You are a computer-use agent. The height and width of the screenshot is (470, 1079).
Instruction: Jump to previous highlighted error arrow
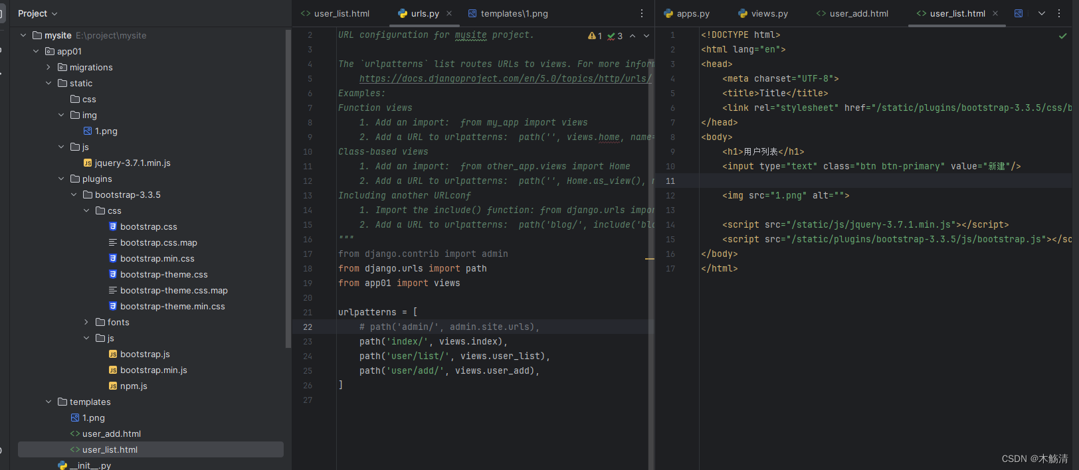(633, 36)
